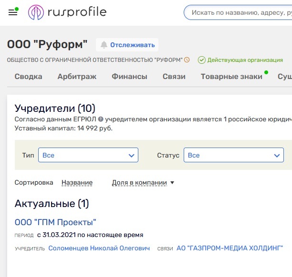
Task: Click period text с 31.03.2021 по настоящее время
Action: coord(90,235)
